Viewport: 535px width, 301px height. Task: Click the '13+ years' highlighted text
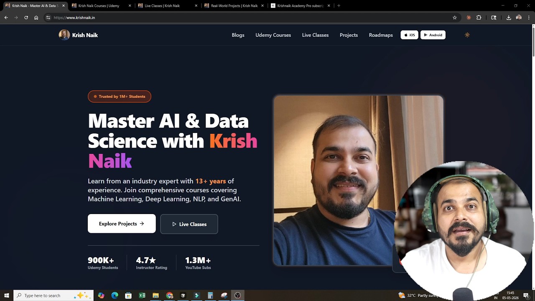click(211, 181)
